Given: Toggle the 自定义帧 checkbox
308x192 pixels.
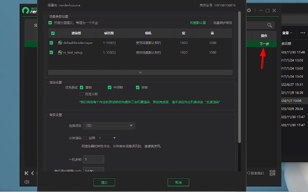Looking at the screenshot, I should coord(81,94).
